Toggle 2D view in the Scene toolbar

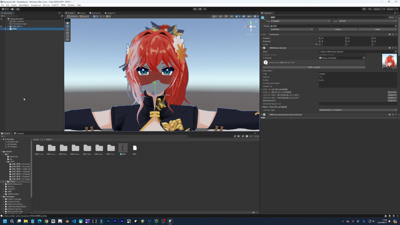(x=220, y=16)
